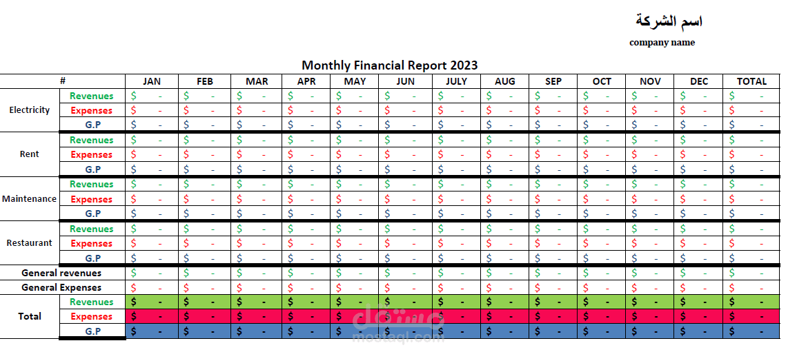Select Rent's G.P label
The height and width of the screenshot is (352, 797).
coord(92,169)
